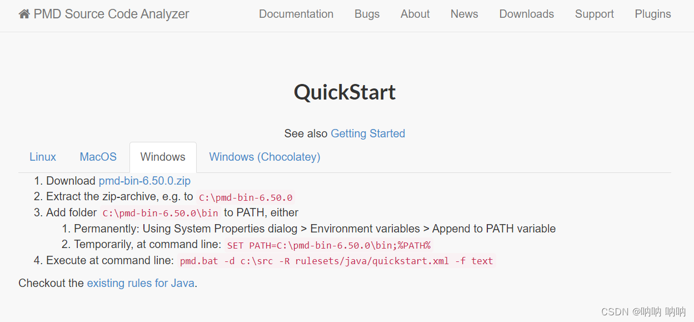Click the QuickStart heading
694x322 pixels.
point(344,92)
